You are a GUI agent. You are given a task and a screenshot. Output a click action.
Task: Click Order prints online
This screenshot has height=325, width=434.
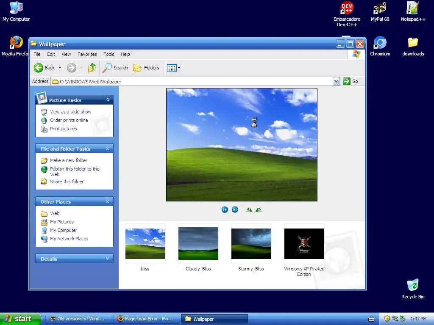coord(69,120)
